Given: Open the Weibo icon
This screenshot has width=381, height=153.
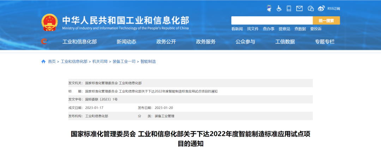Looking at the screenshot, I should point(321,8).
